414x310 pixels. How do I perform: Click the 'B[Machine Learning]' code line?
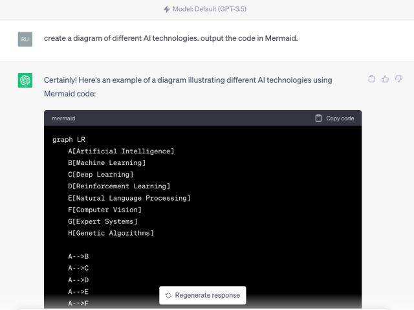click(107, 162)
